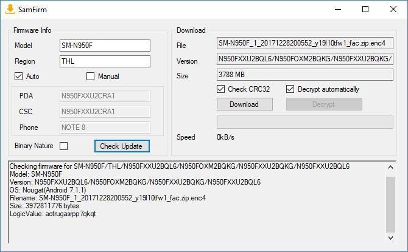Click the 'Checking firmware for' log line
This screenshot has height=252, width=408.
pyautogui.click(x=180, y=166)
